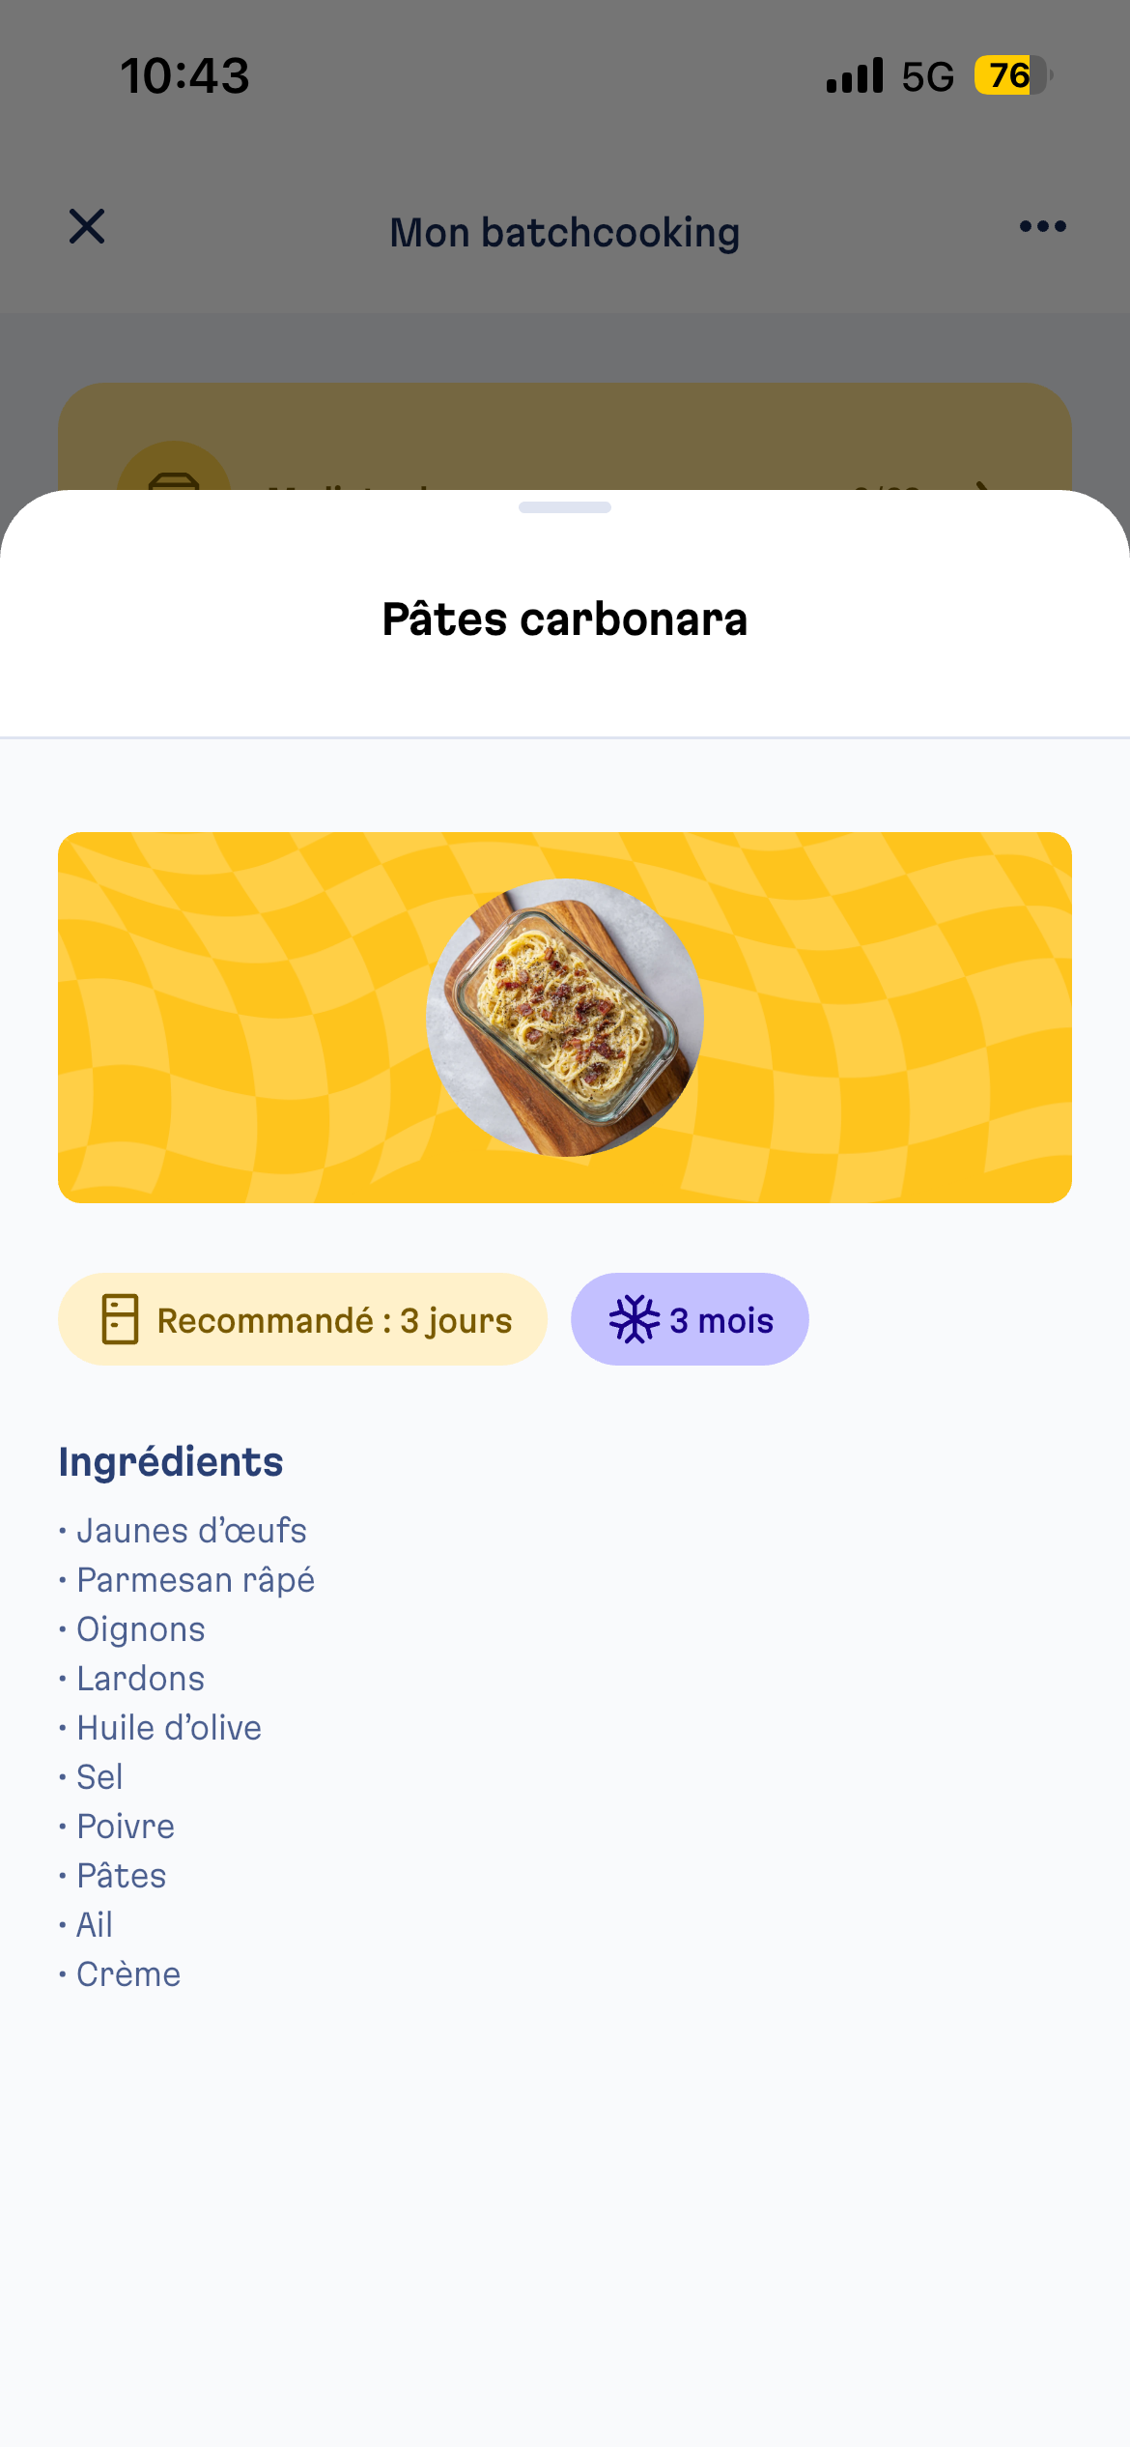Tap the "Ingrédients" section heading
Screen dimensions: 1130x2447
(x=171, y=1462)
